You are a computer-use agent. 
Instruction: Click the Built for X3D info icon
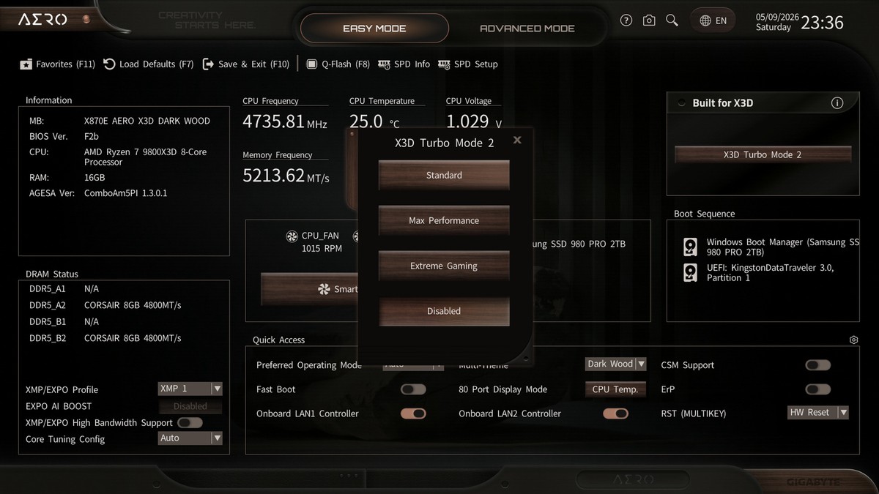pos(837,103)
